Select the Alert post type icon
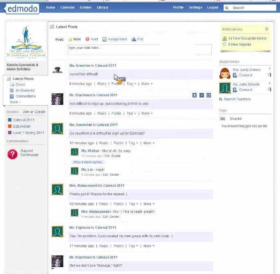 pyautogui.click(x=87, y=40)
